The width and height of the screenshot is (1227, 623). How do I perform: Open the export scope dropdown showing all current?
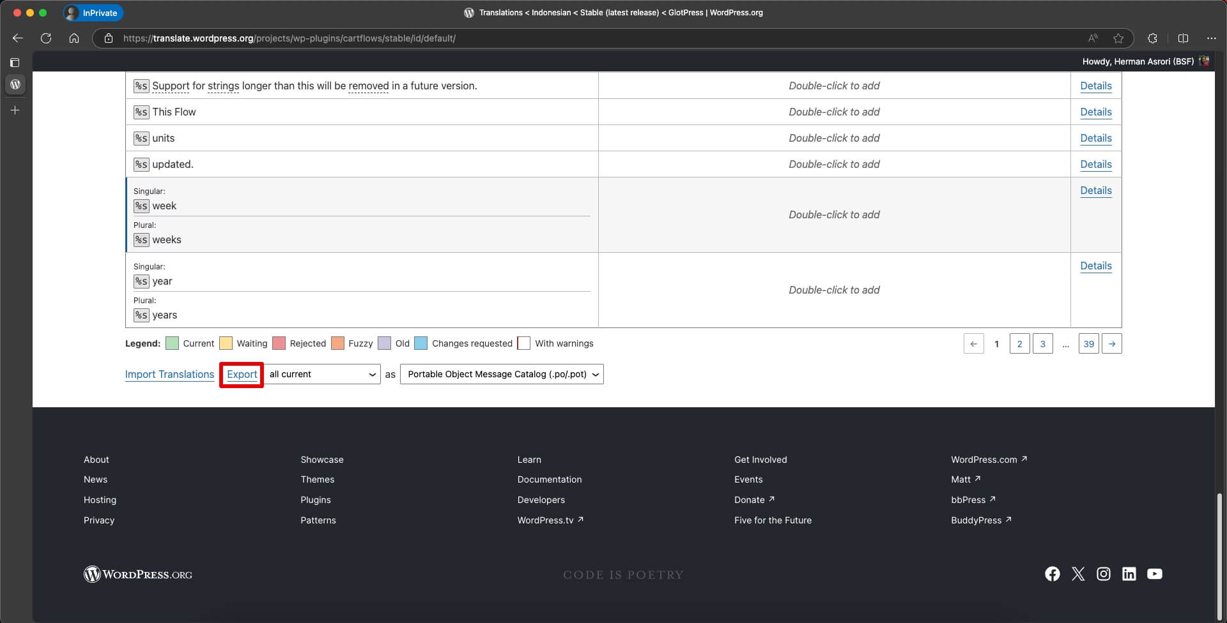321,374
